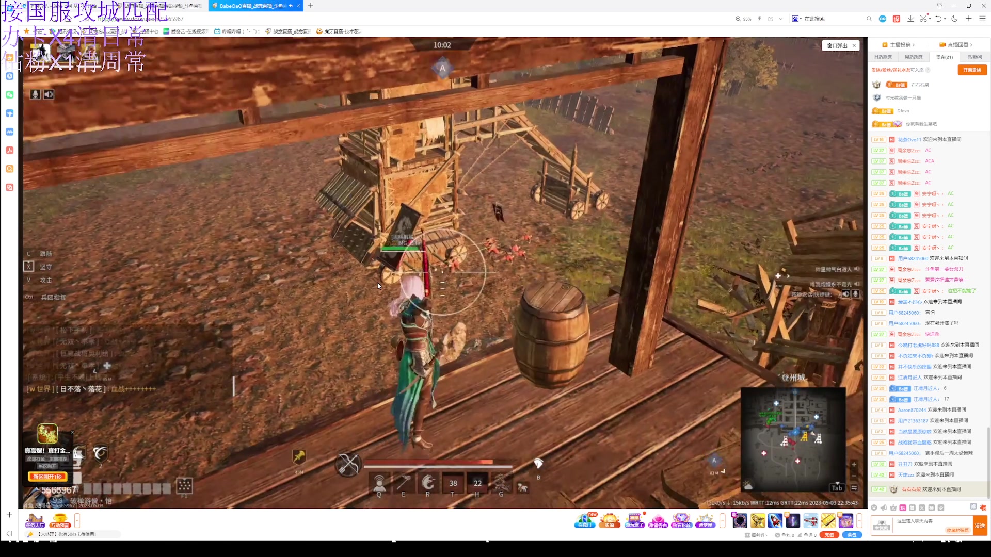Open the undo arrow dropdown in browser toolbar
The image size is (991, 557).
click(945, 19)
